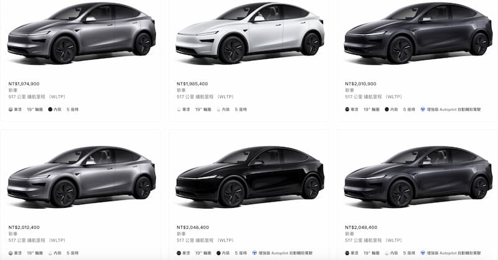
Task: Click the black 內裝 interior icon on NT$2,010,900 listing
Action: coord(387,109)
